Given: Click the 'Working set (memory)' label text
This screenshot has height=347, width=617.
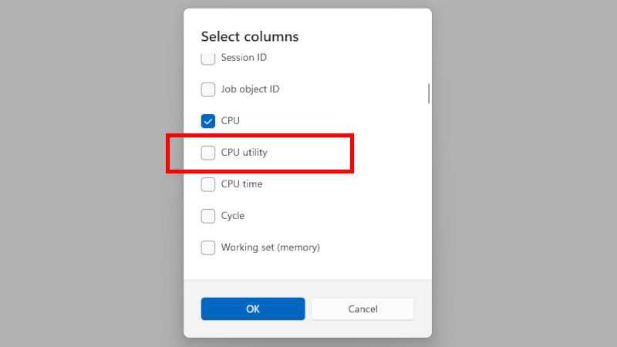Looking at the screenshot, I should click(x=270, y=248).
